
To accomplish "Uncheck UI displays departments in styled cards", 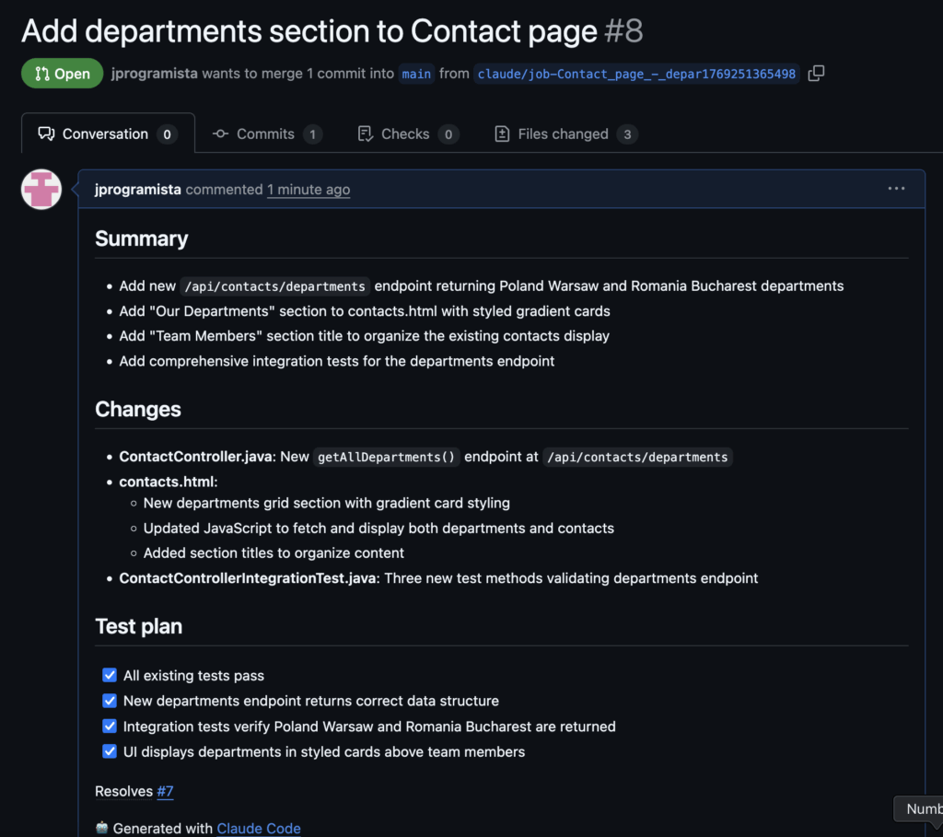I will 110,751.
